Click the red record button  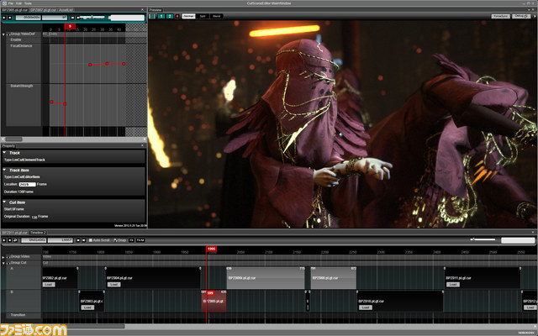[x=177, y=16]
